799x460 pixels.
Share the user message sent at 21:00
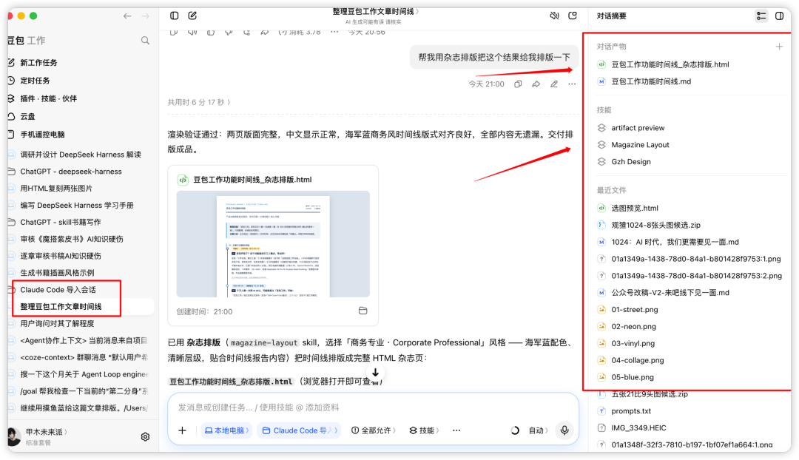point(536,84)
